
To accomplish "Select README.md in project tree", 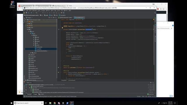I will (x=32, y=66).
